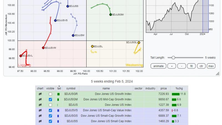Viewport: 222px width, 125px height.
Task: Click tail color swatch for $DJUSVS
Action: point(58,110)
